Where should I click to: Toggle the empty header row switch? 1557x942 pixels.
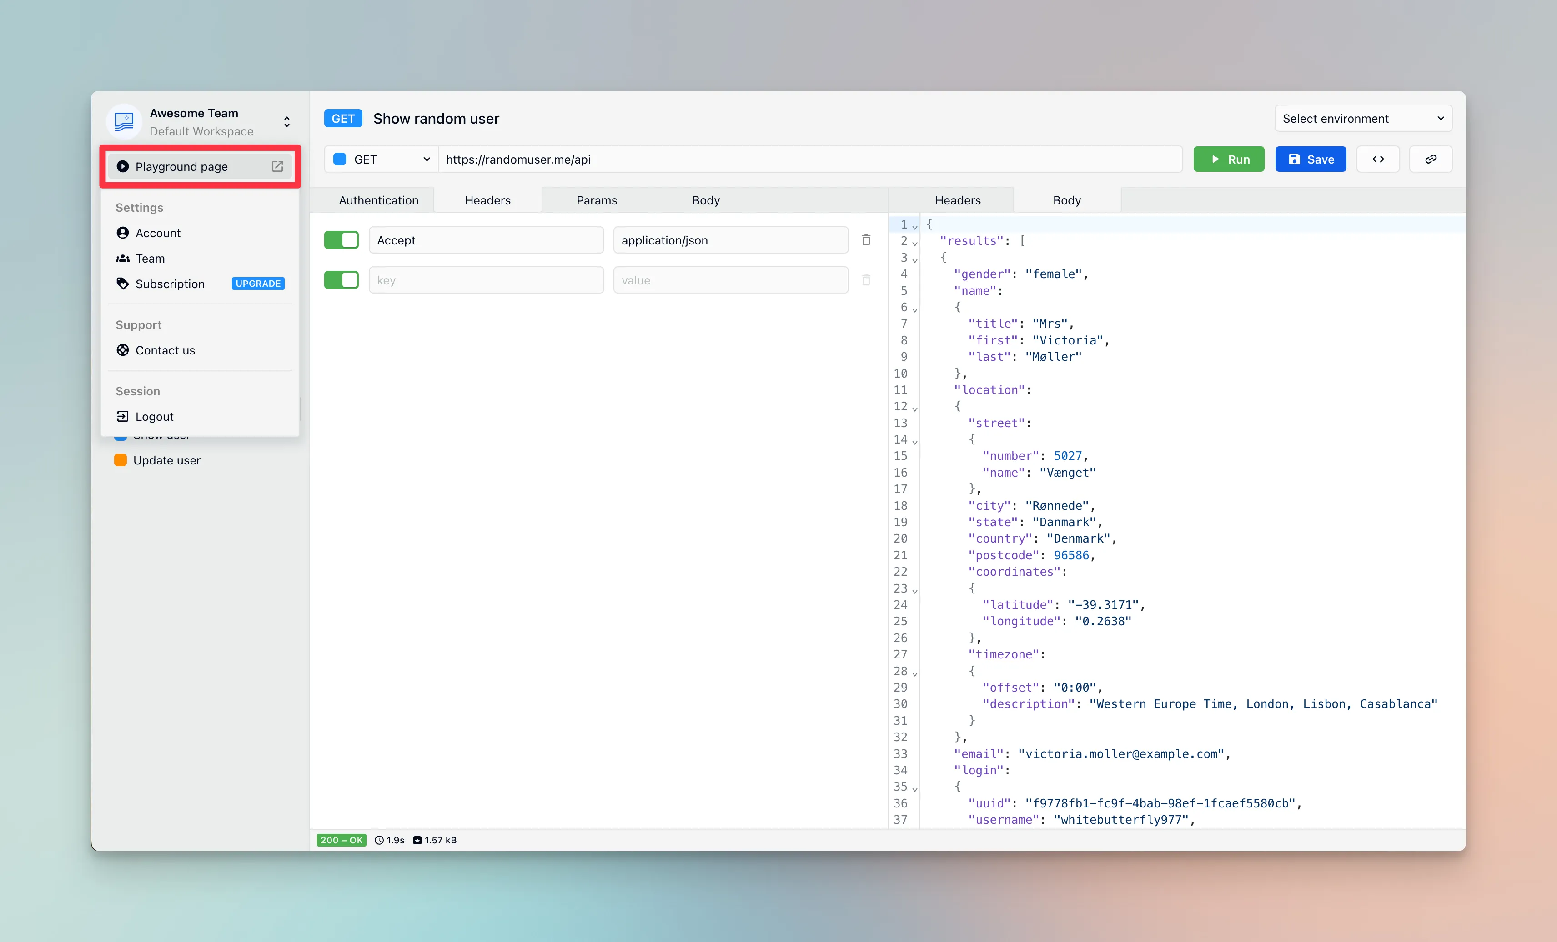coord(341,280)
